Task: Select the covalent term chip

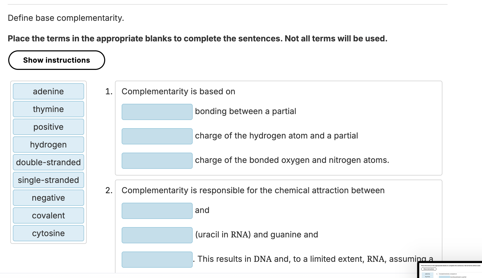Action: click(x=48, y=215)
